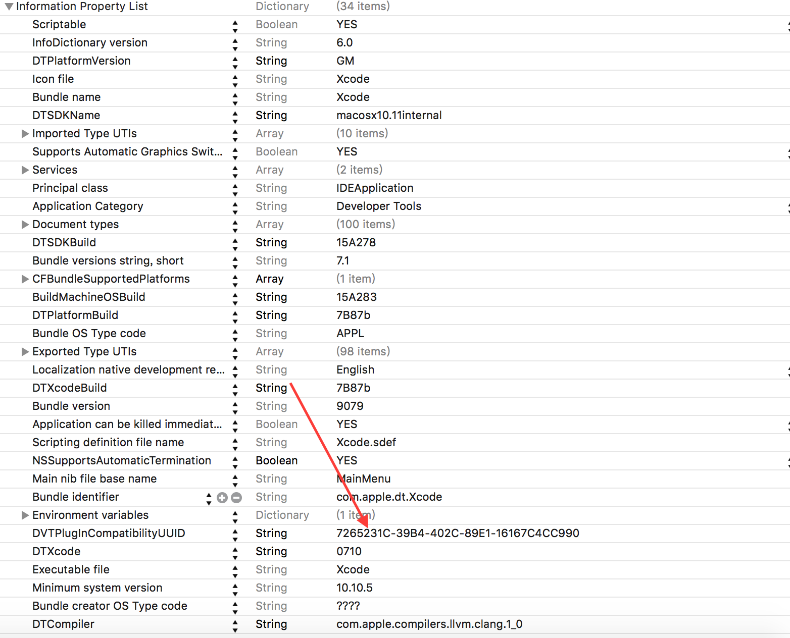Select the 15A278 build value
The image size is (790, 638).
(x=356, y=243)
